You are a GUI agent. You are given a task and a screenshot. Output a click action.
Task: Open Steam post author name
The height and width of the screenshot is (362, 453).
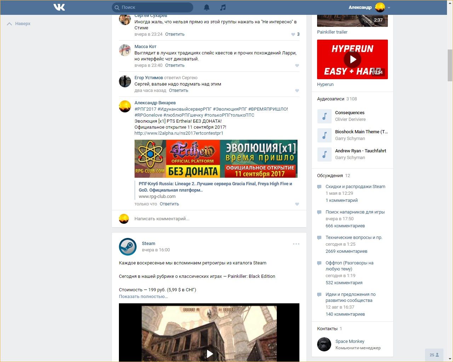[x=148, y=244]
